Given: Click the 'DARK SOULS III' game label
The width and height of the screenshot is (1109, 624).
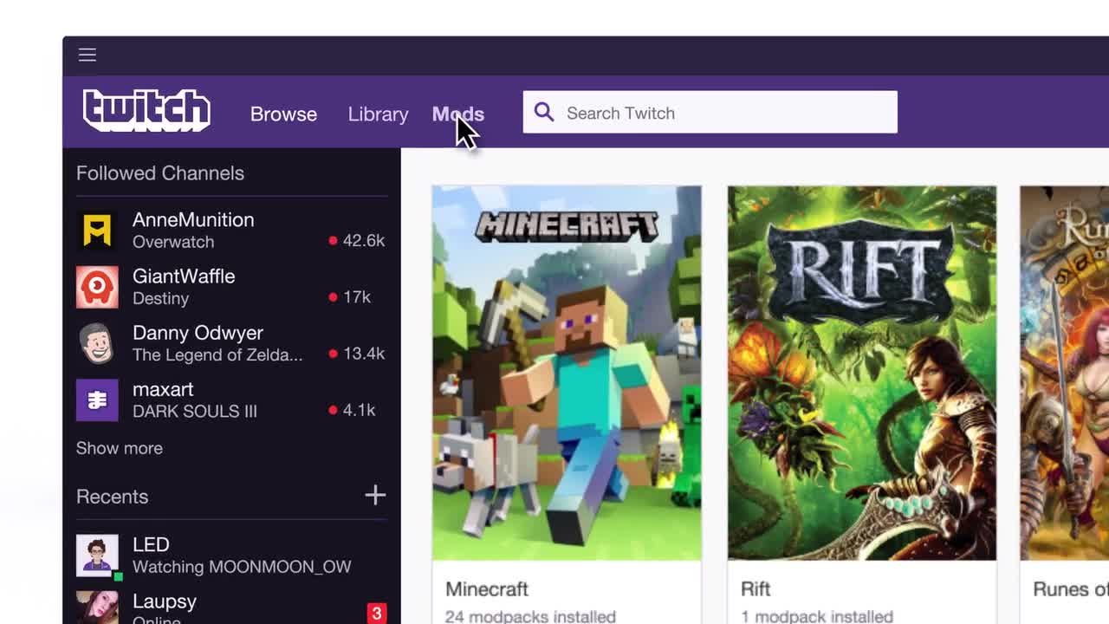Looking at the screenshot, I should point(195,411).
